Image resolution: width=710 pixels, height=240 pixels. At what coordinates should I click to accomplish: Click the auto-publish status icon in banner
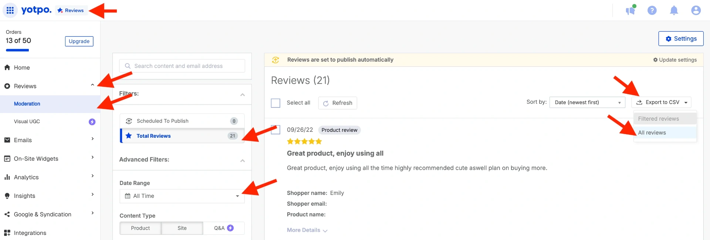click(275, 60)
